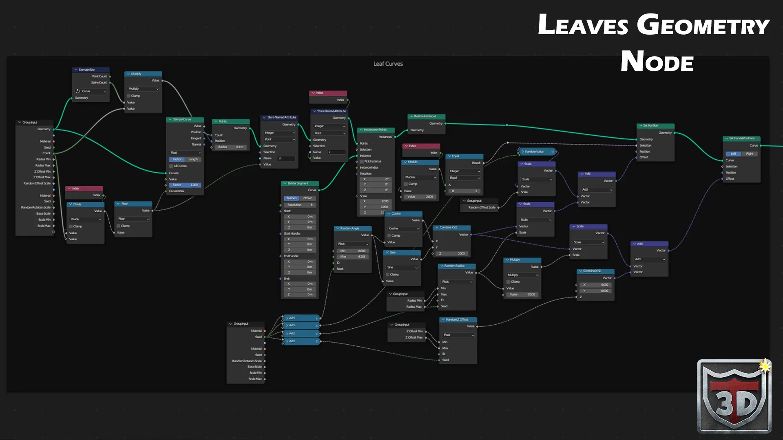Click the Set Handle Positions node icon
Viewport: 783px width, 440px height.
[727, 139]
